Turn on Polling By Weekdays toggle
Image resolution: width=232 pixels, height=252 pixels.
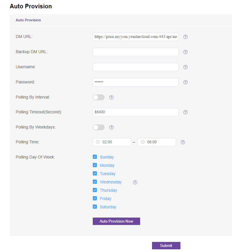(x=99, y=127)
